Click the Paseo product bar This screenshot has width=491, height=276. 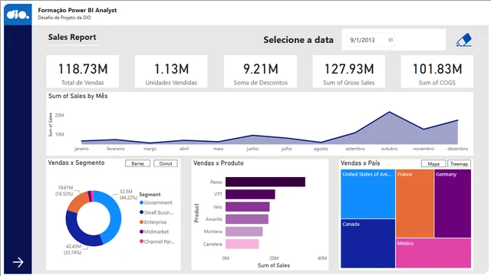(265, 182)
